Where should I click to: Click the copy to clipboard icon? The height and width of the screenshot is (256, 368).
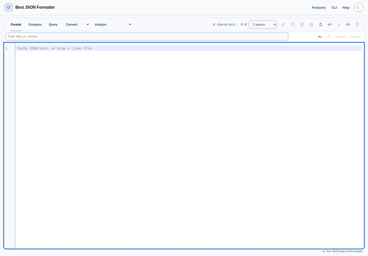click(x=293, y=25)
